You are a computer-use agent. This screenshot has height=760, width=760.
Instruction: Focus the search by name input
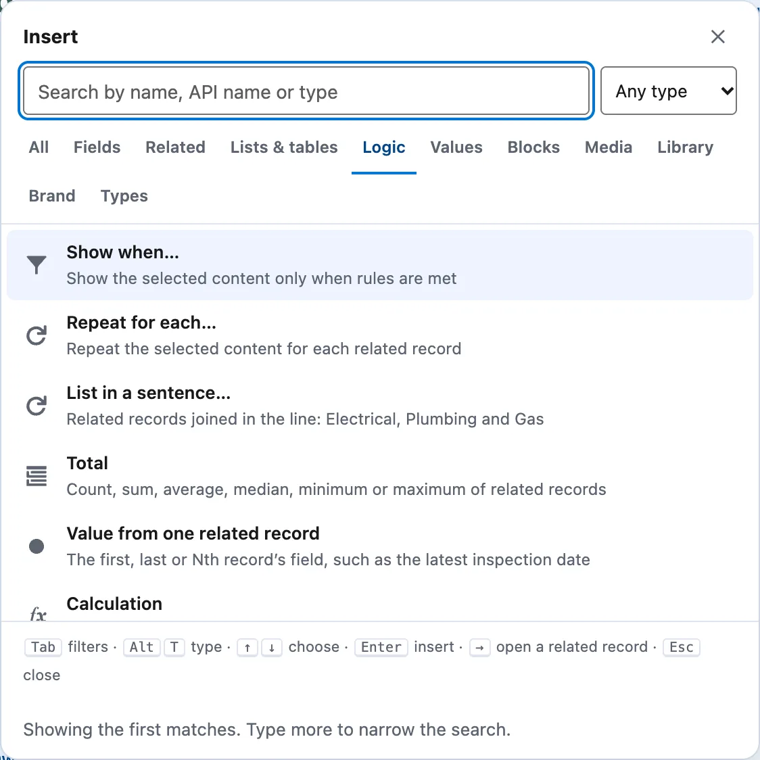(306, 91)
